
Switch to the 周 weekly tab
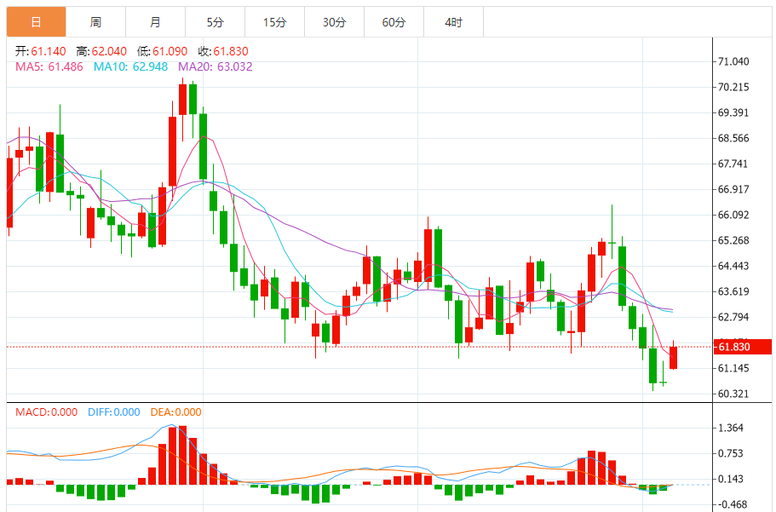click(95, 22)
